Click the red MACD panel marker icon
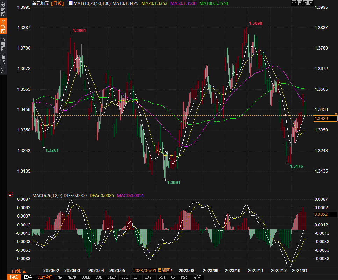 pos(10,195)
